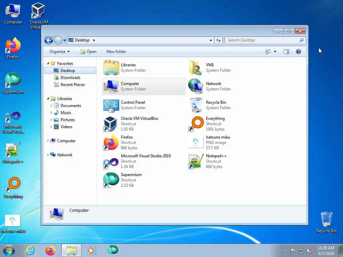343x257 pixels.
Task: Select hatsune miku PNG image in list
Action: (209, 143)
